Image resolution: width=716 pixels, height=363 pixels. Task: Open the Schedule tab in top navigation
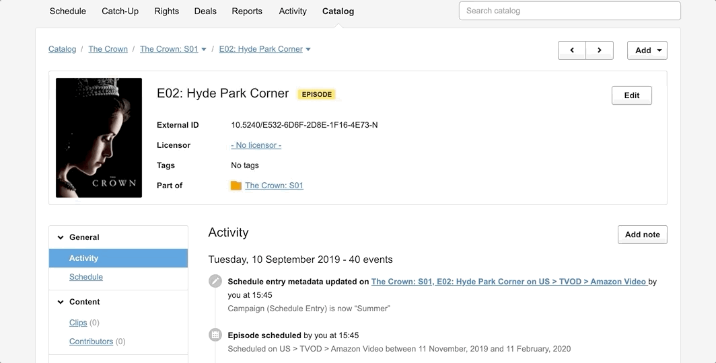tap(68, 11)
